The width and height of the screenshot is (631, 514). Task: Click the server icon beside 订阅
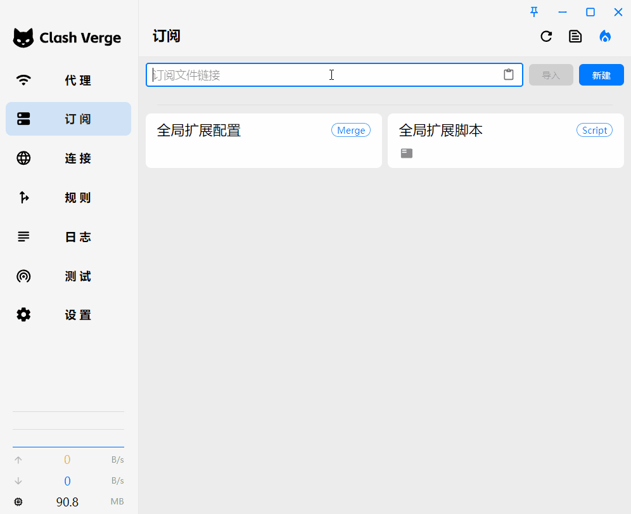pyautogui.click(x=23, y=119)
